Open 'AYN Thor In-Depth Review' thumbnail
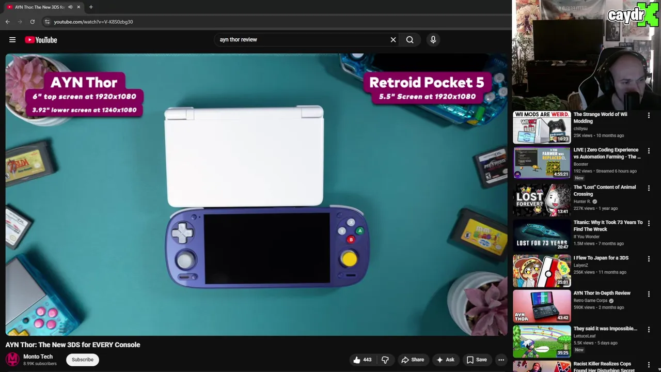 point(542,306)
